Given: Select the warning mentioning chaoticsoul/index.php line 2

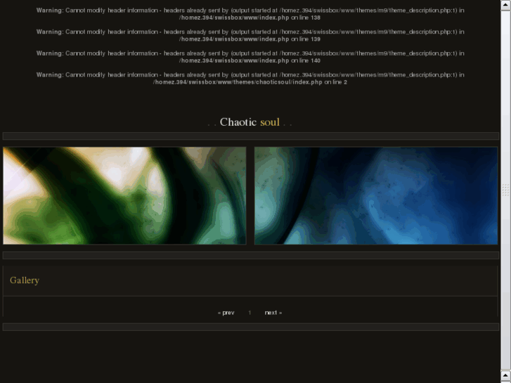Looking at the screenshot, I should pyautogui.click(x=250, y=79).
